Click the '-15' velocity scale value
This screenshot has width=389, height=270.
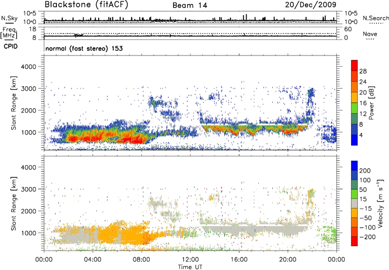366,209
